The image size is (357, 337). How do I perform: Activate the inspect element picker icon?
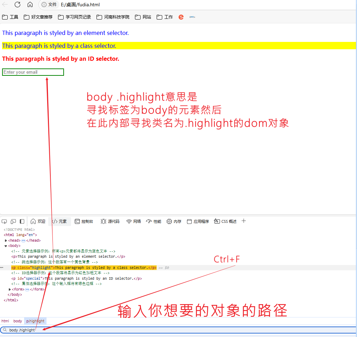[x=4, y=221]
